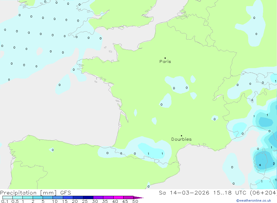Pick legend swatch between 10 and 15
Image resolution: width=277 pixels, height=203 pixels.
coord(58,197)
